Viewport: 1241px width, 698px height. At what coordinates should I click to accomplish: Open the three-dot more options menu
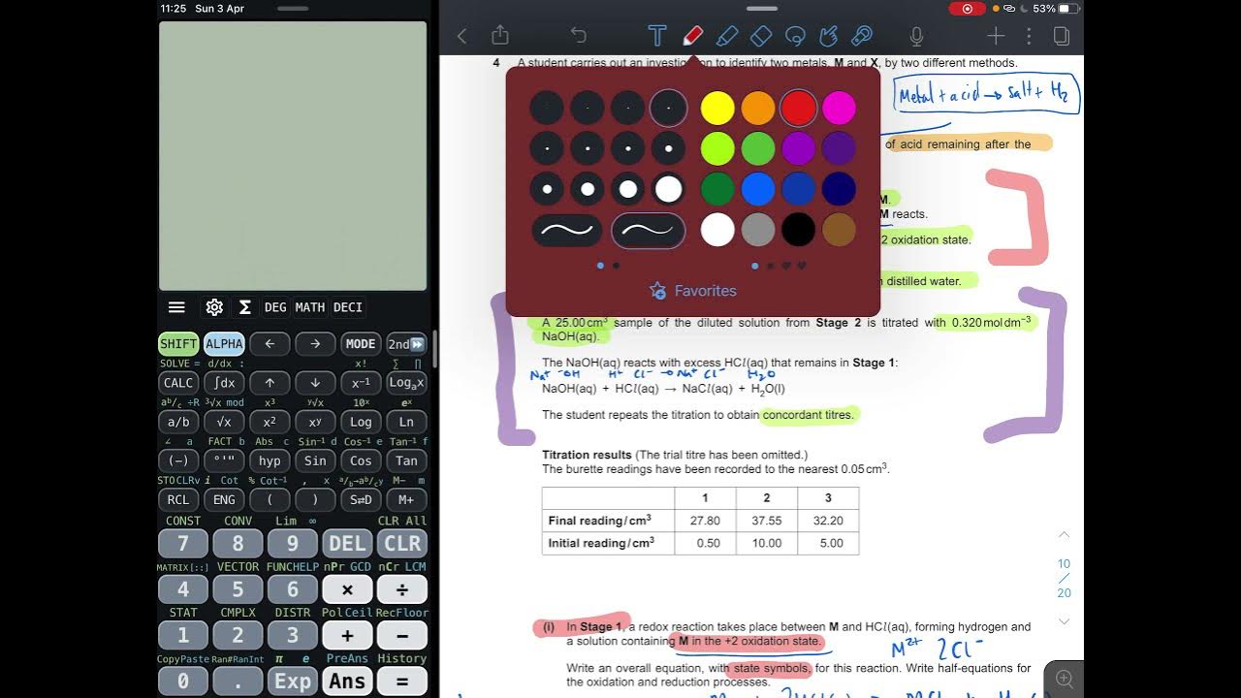[x=1029, y=36]
